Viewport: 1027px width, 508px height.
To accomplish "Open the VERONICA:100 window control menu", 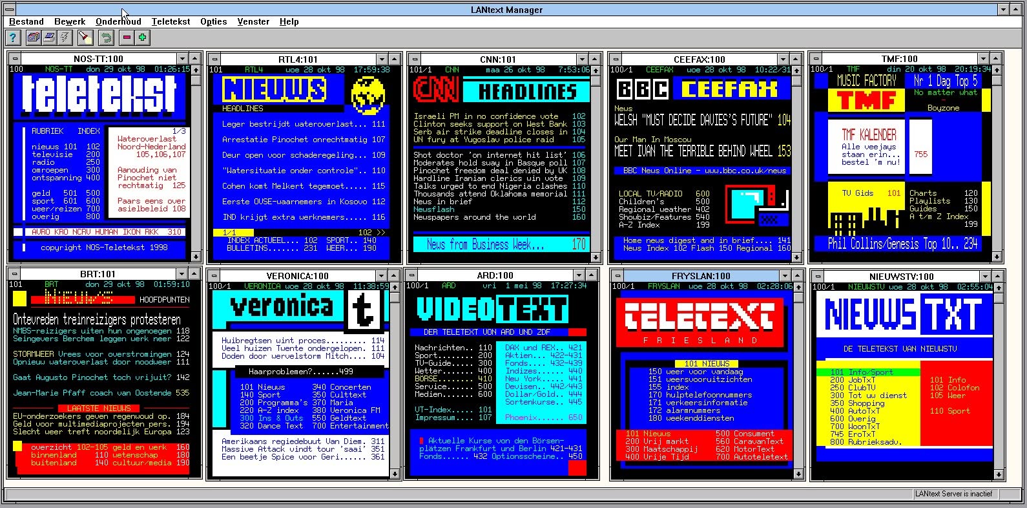I will pos(215,277).
